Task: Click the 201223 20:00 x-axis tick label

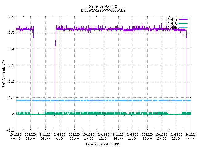Action: (x=162, y=136)
